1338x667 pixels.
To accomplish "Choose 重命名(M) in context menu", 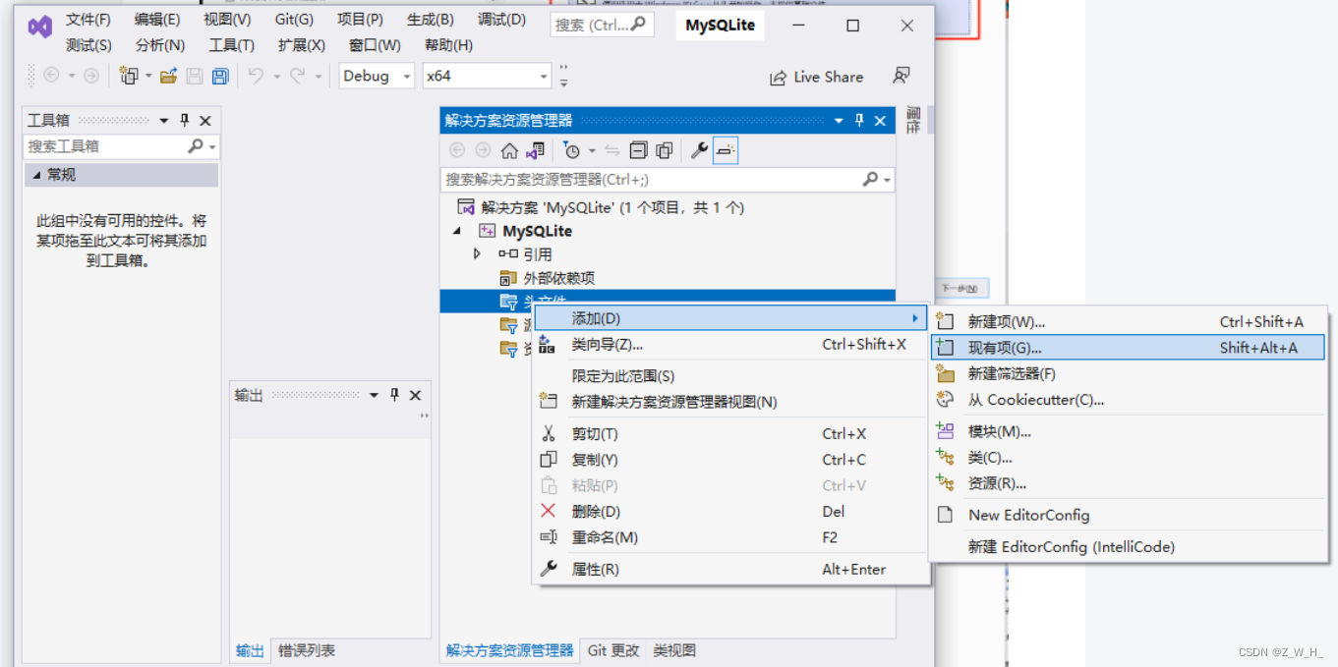I will (x=729, y=537).
